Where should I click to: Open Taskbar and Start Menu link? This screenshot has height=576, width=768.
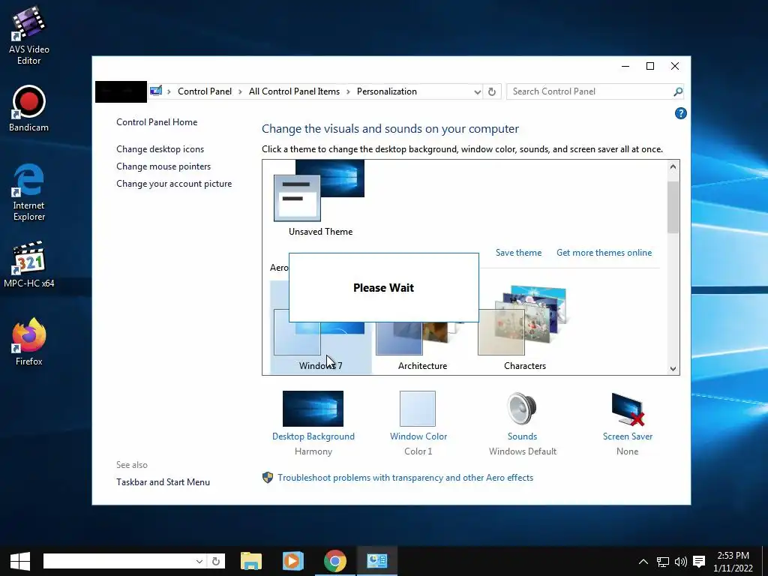[163, 482]
